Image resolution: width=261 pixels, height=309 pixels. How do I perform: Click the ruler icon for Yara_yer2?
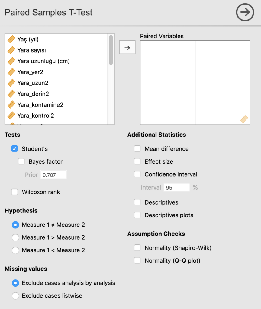click(11, 72)
